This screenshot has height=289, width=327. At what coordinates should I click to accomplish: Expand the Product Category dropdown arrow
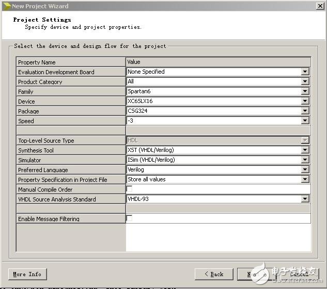pos(305,82)
